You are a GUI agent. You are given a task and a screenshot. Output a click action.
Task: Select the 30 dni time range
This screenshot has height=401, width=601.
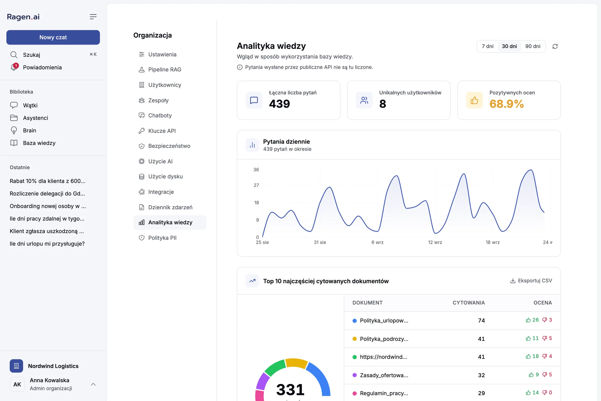(509, 46)
